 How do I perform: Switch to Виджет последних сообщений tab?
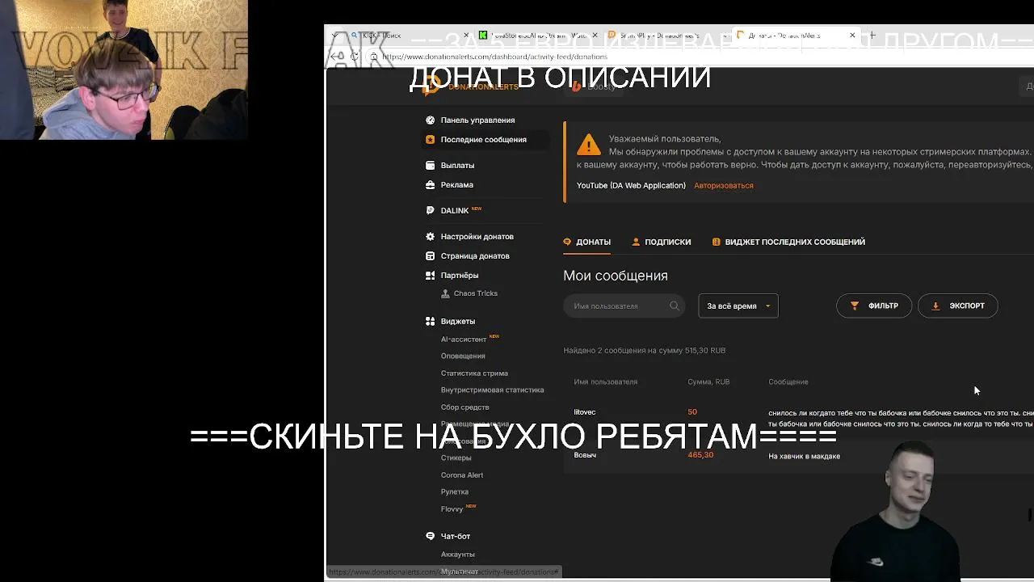[788, 242]
